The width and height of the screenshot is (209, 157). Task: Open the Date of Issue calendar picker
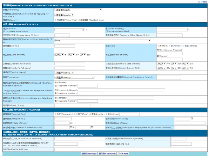click(x=192, y=118)
